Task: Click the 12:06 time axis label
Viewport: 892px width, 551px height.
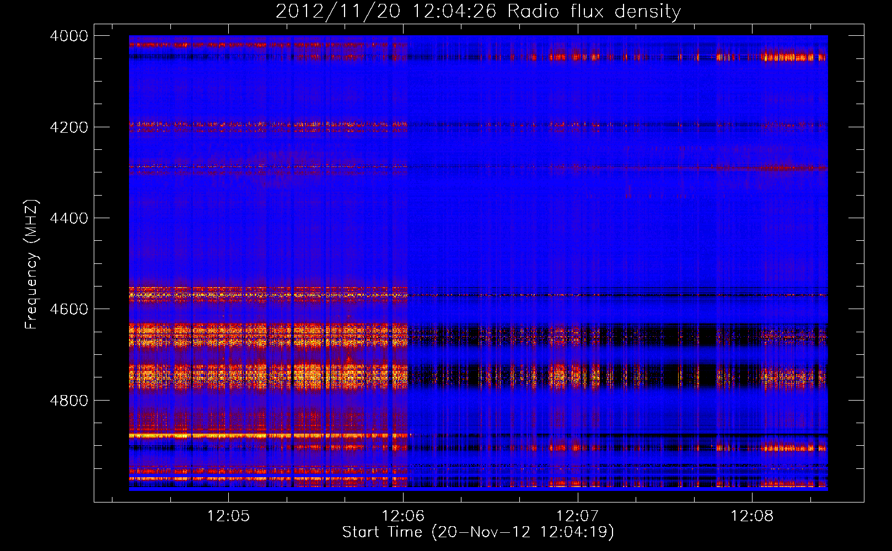Action: coord(403,516)
